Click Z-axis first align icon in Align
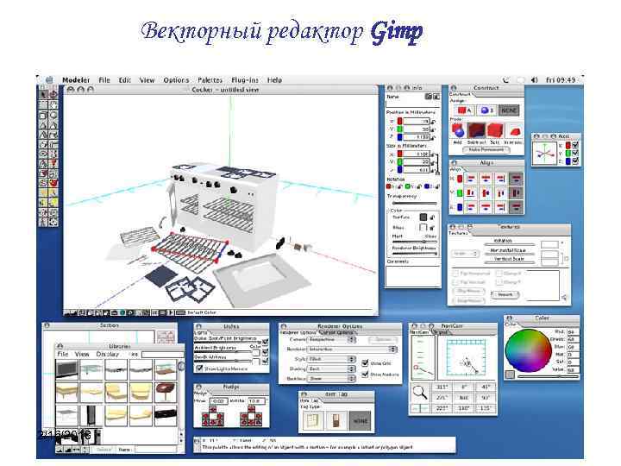Image resolution: width=621 pixels, height=466 pixels. coord(471,207)
